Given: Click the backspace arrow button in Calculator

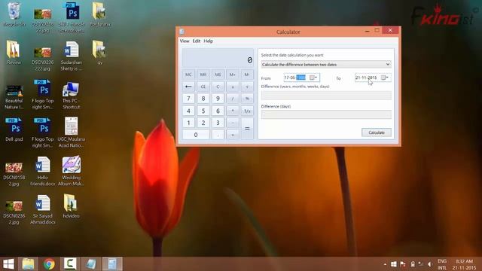Looking at the screenshot, I should click(188, 87).
